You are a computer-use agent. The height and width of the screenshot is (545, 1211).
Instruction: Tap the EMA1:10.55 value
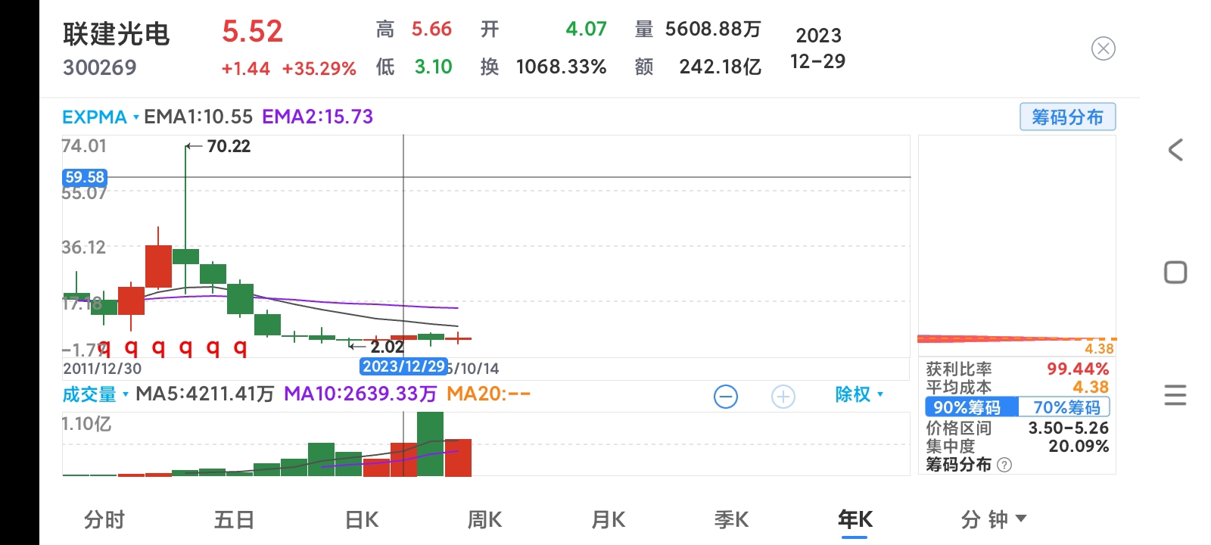[x=198, y=117]
